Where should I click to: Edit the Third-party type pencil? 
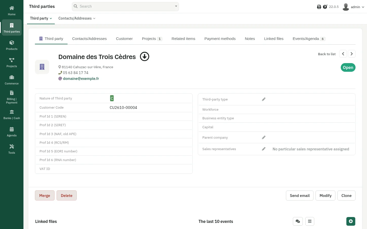point(264,99)
